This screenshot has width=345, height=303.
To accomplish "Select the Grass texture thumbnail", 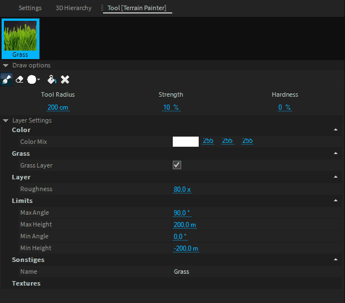I will (x=20, y=39).
